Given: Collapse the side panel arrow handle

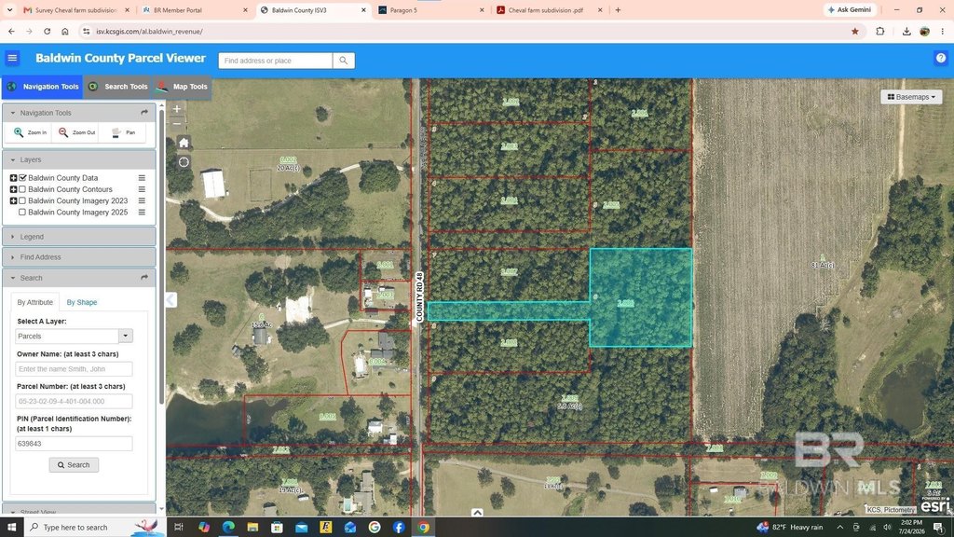Looking at the screenshot, I should tap(171, 299).
